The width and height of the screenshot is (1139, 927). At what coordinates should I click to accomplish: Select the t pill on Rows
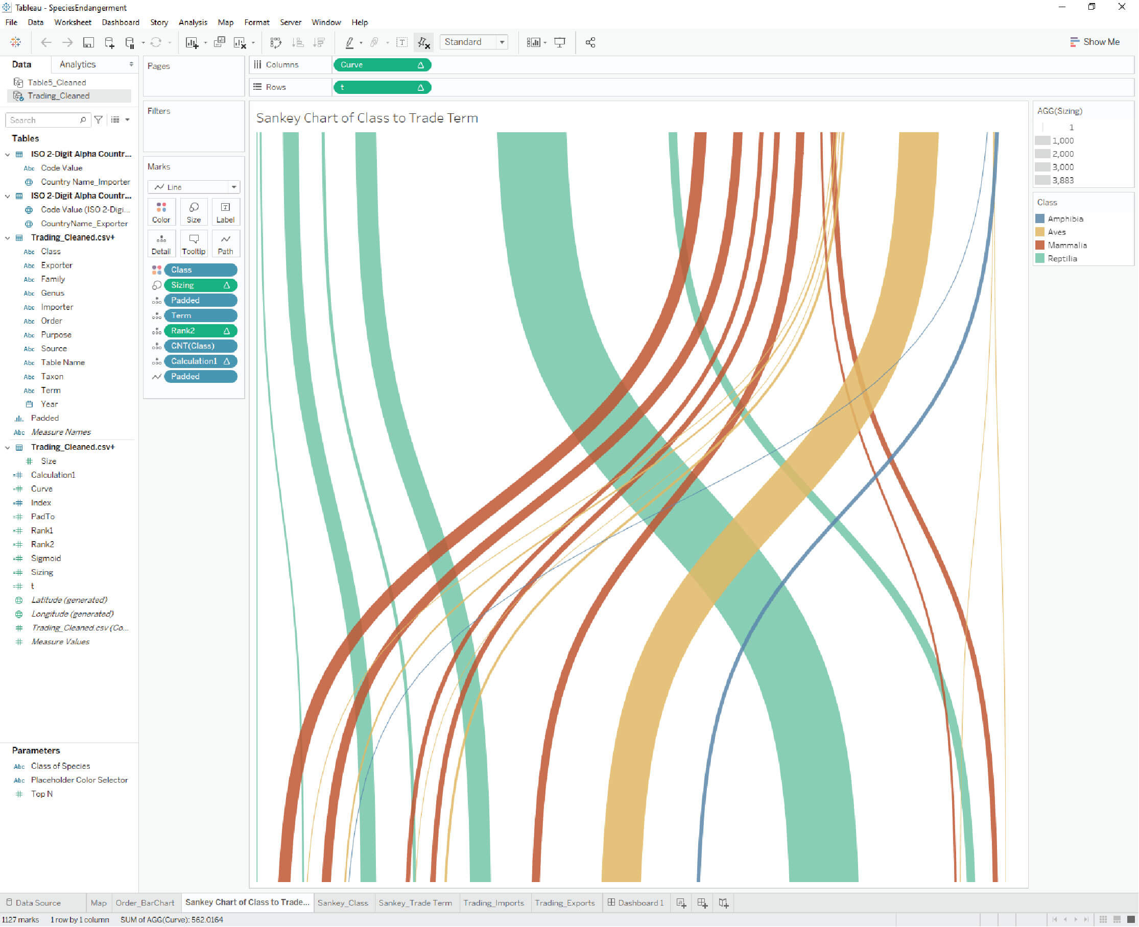click(x=382, y=87)
